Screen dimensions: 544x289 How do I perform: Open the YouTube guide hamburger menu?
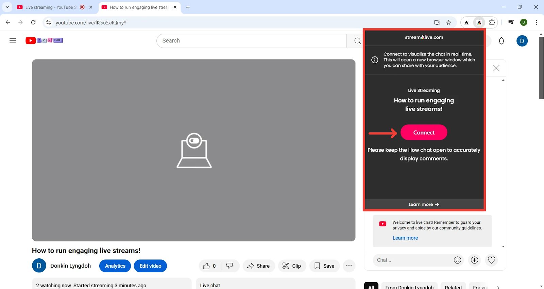(13, 41)
